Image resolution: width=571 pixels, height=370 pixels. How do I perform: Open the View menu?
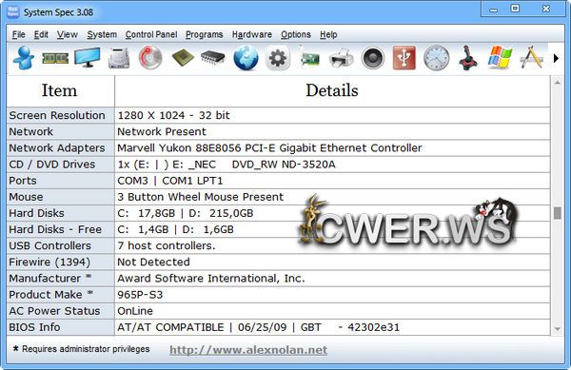pyautogui.click(x=68, y=34)
